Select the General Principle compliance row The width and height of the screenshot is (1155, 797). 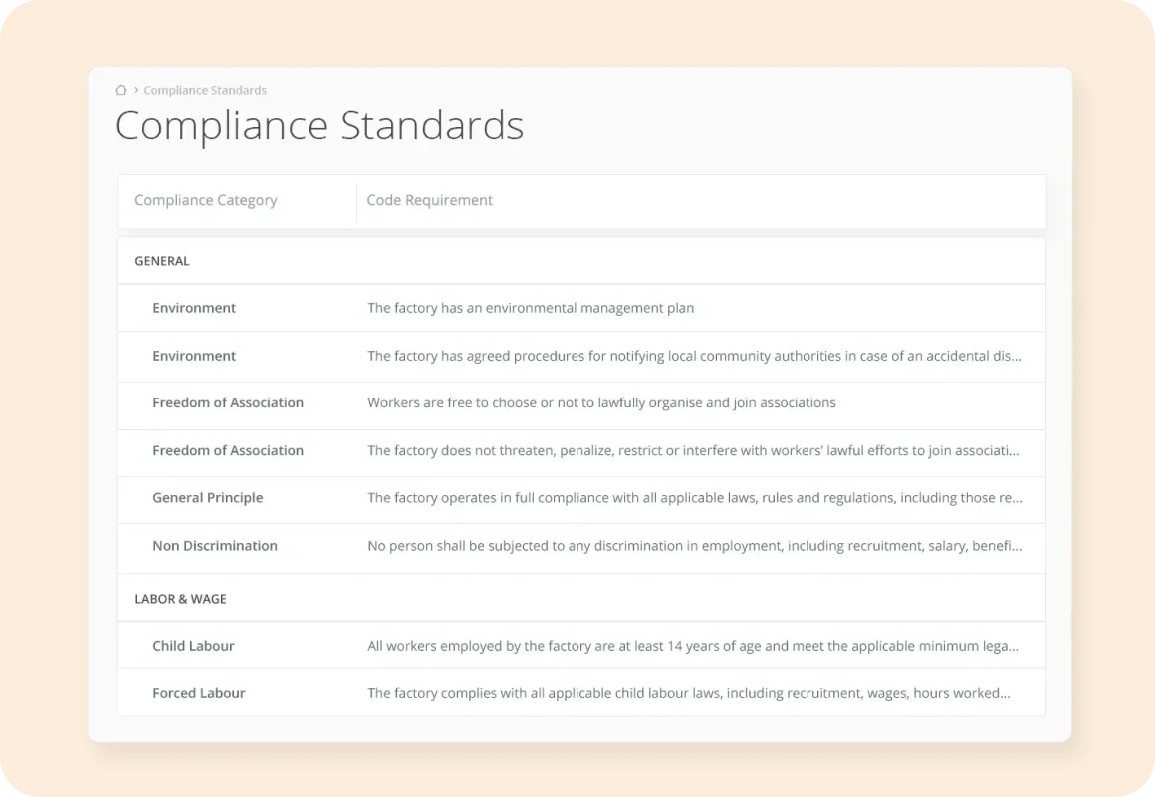[x=207, y=497]
